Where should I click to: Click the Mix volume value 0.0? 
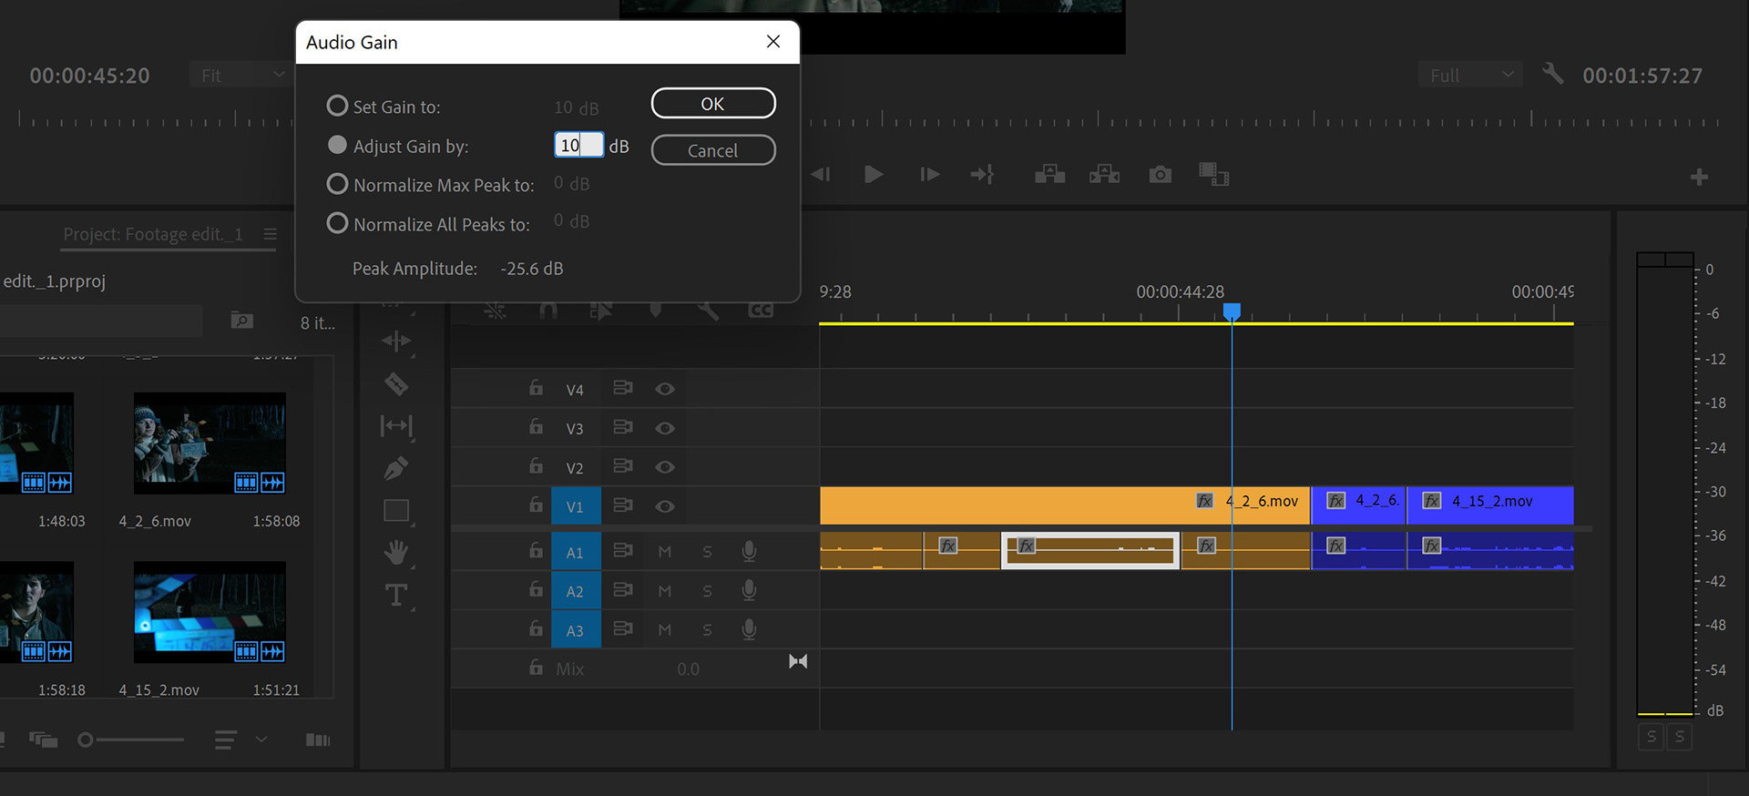coord(689,669)
